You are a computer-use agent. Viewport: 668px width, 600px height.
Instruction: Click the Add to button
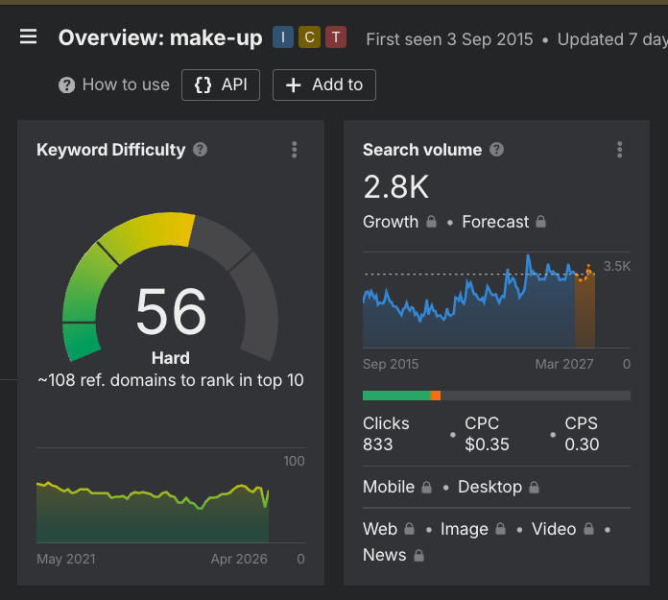click(324, 84)
